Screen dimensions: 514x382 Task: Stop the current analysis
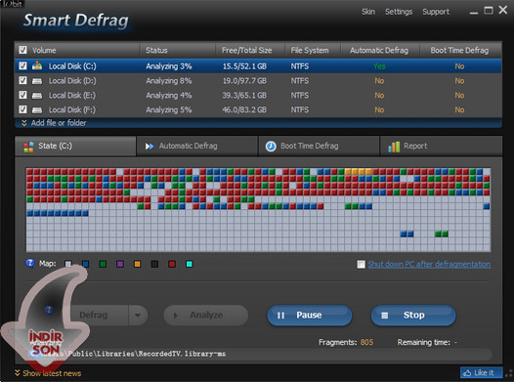pos(413,316)
